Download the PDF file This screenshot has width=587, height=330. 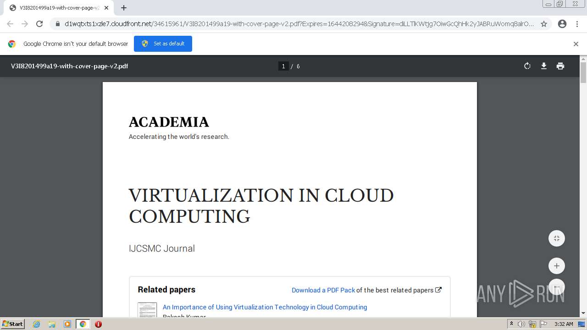(544, 66)
